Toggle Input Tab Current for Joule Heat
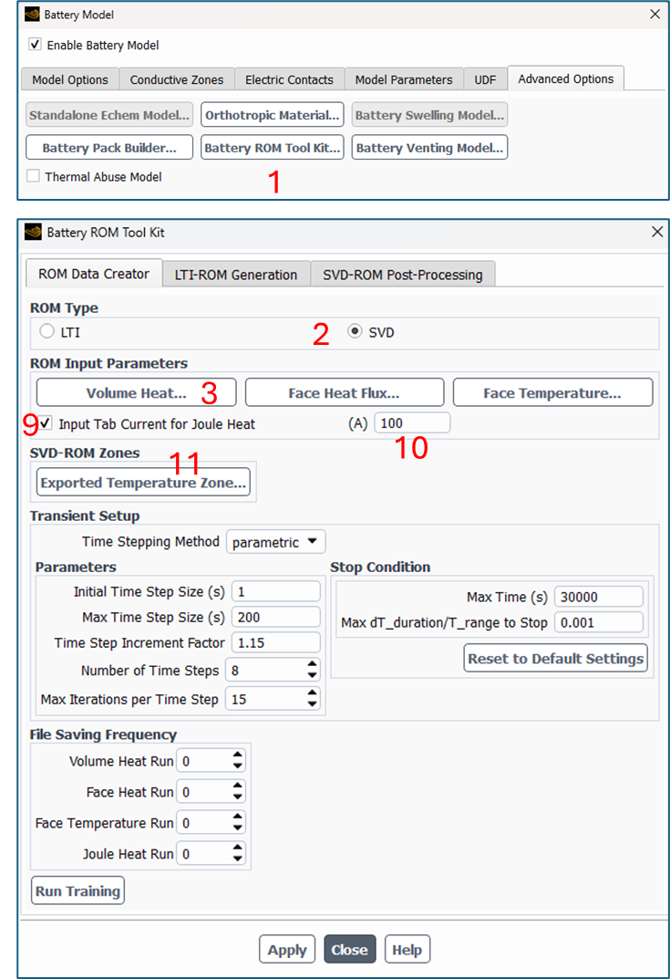This screenshot has height=979, width=670. [46, 424]
